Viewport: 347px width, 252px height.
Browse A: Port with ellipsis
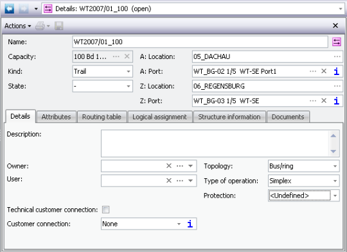click(313, 71)
